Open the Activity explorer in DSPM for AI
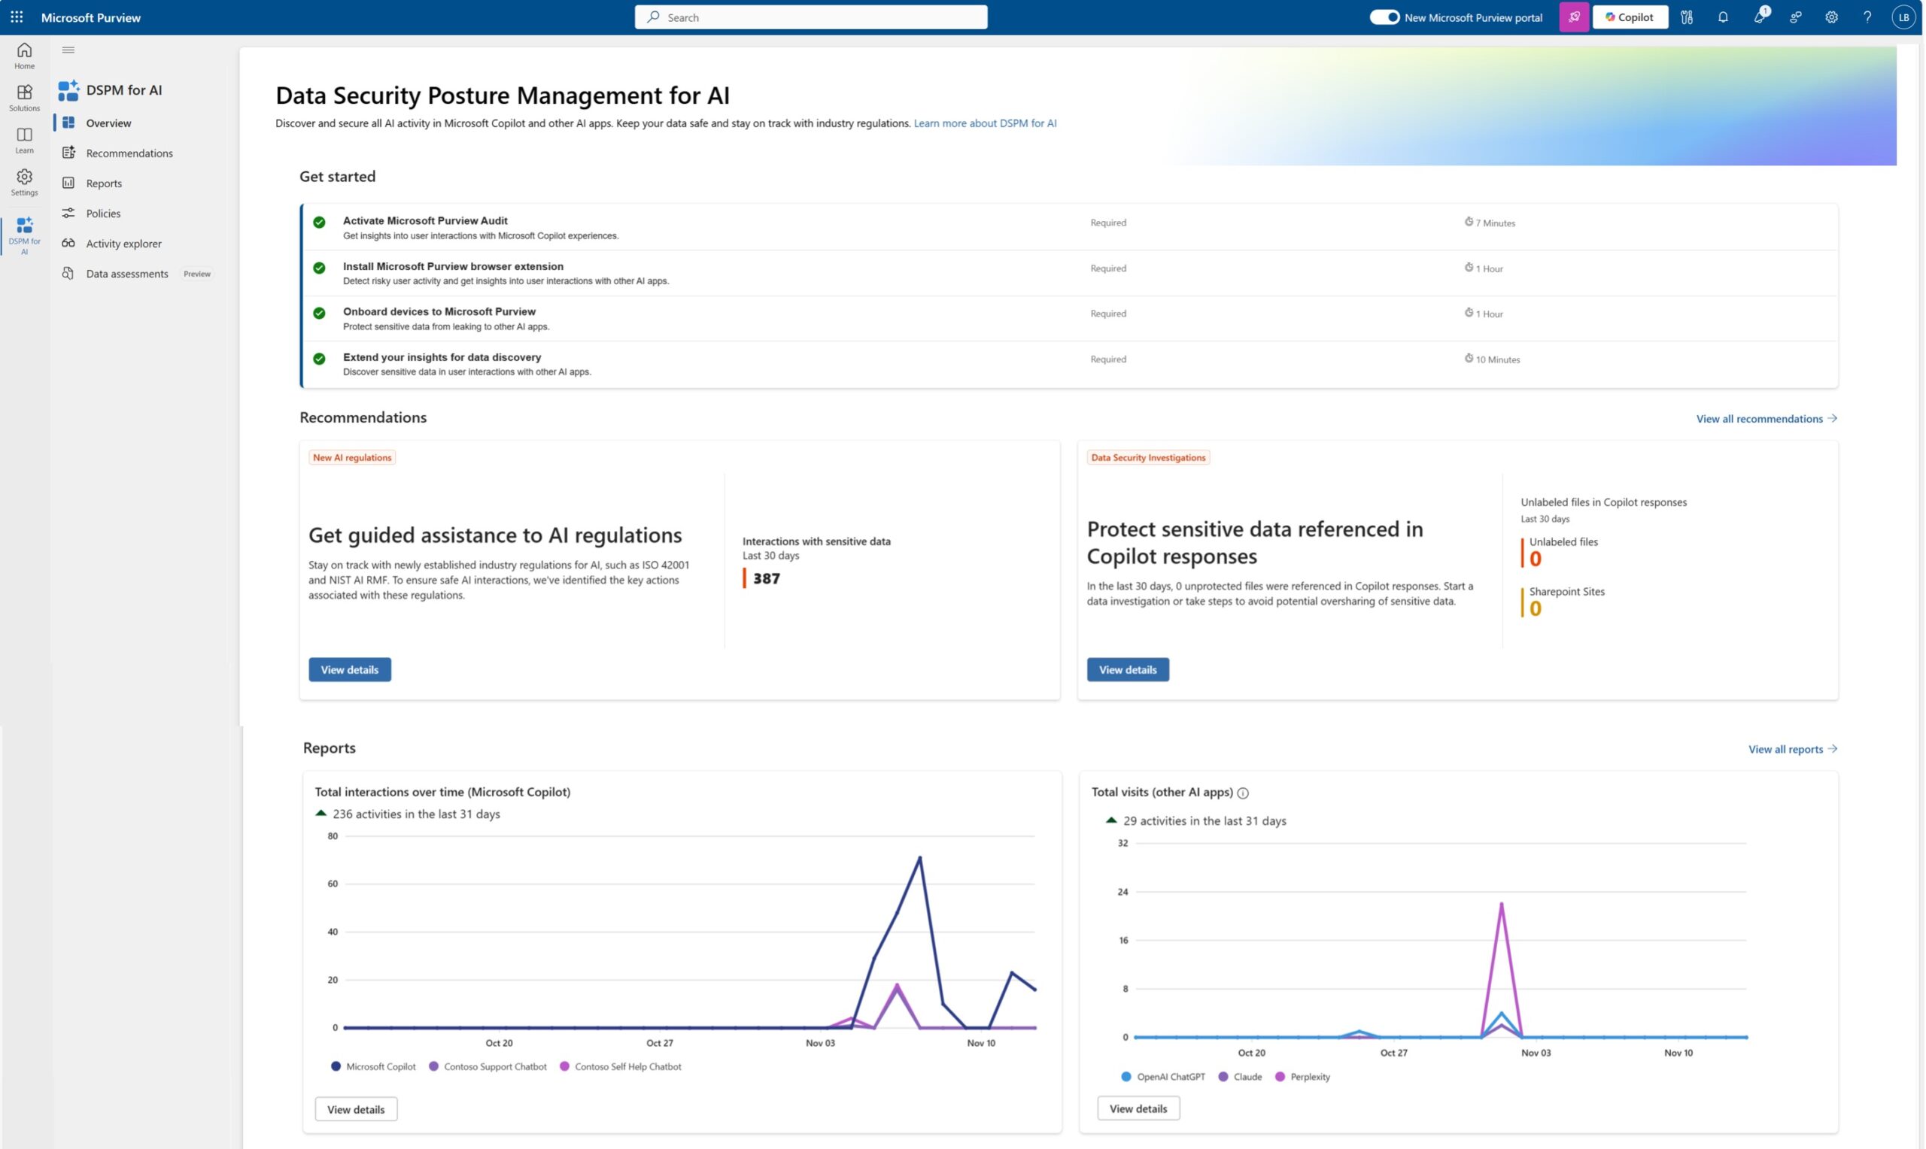This screenshot has height=1149, width=1926. click(x=123, y=242)
